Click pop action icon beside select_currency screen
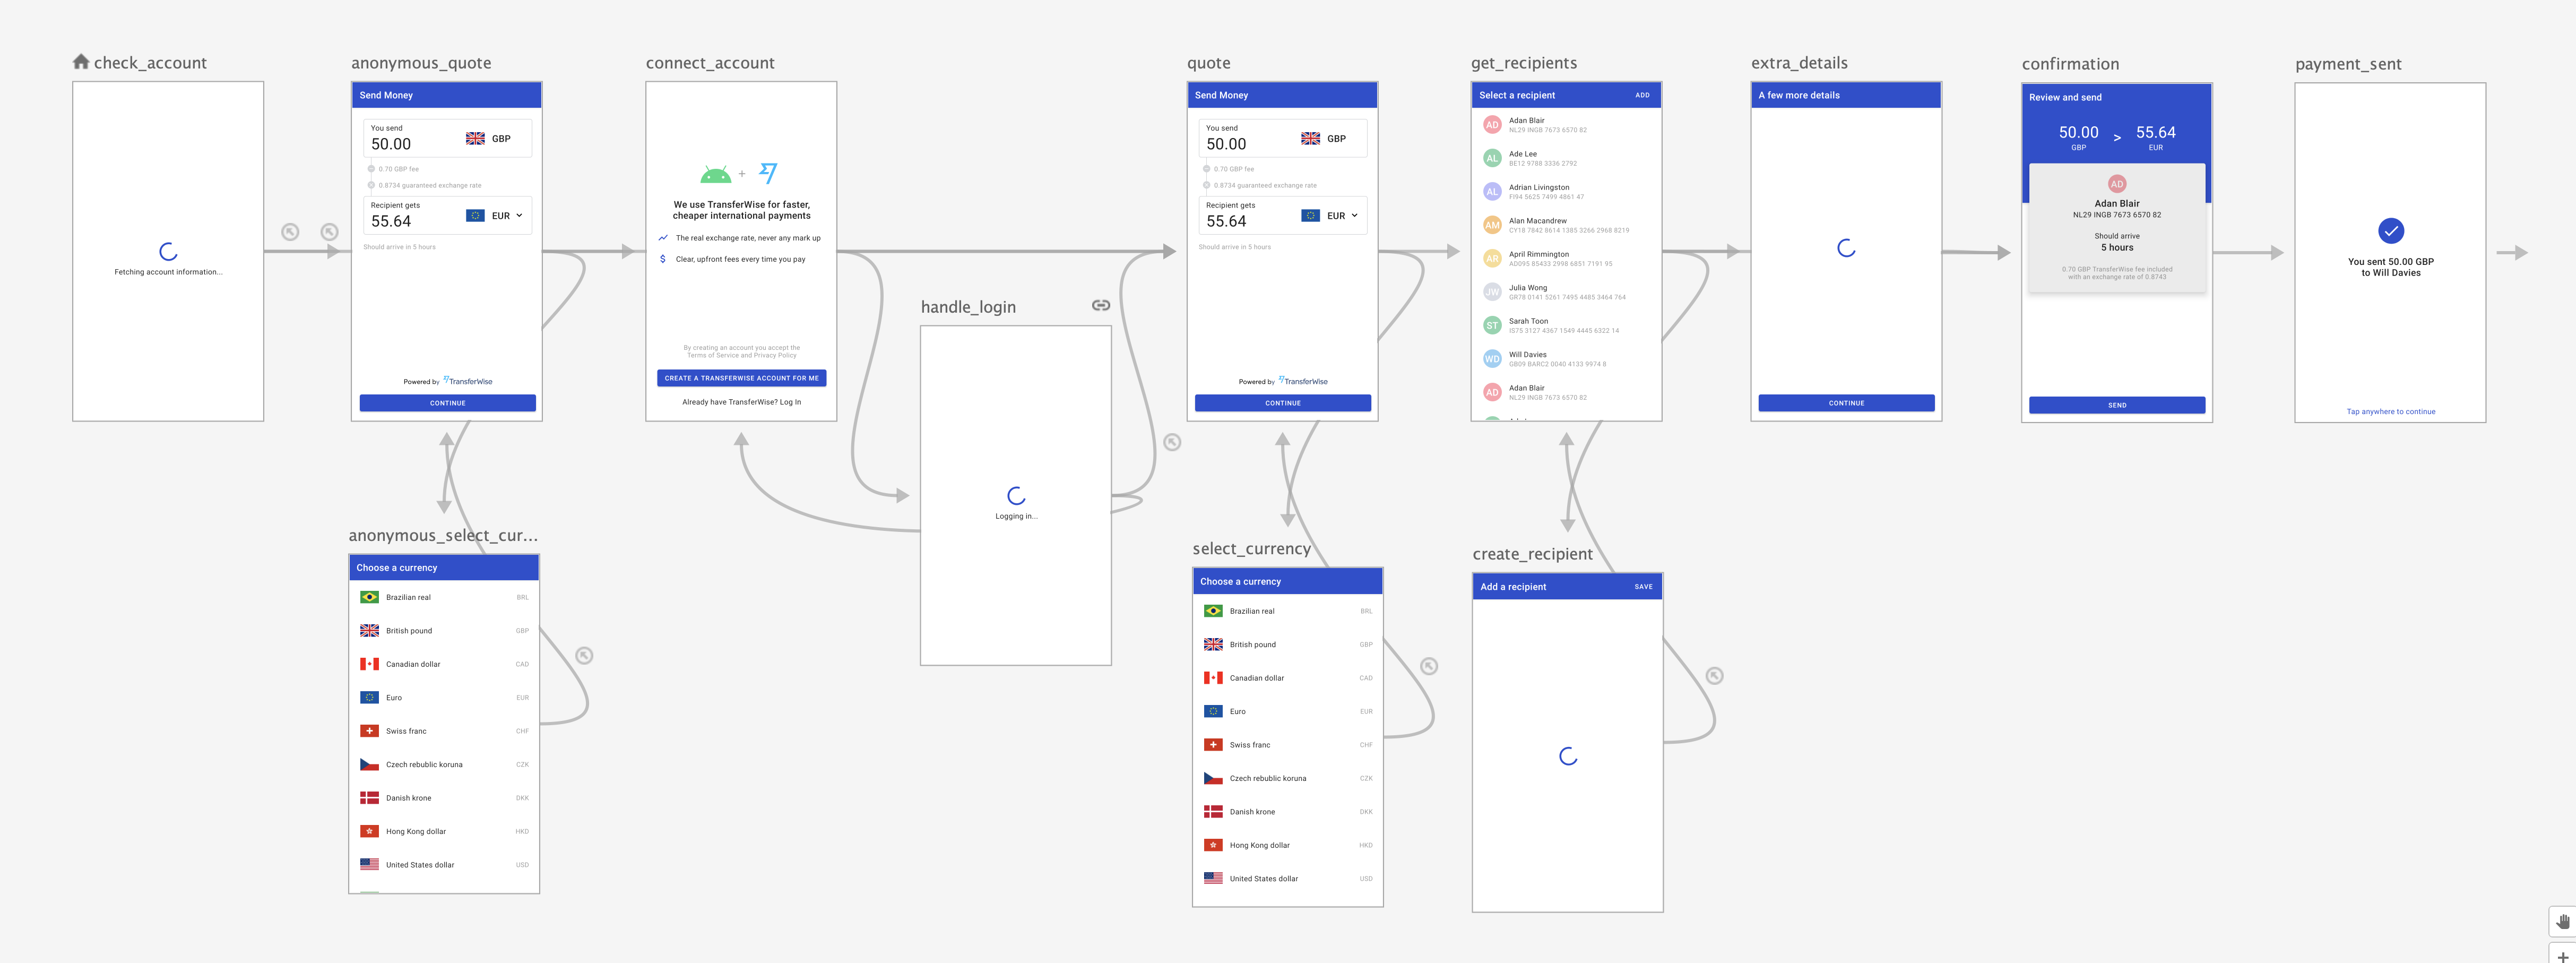2576x963 pixels. pyautogui.click(x=1429, y=666)
